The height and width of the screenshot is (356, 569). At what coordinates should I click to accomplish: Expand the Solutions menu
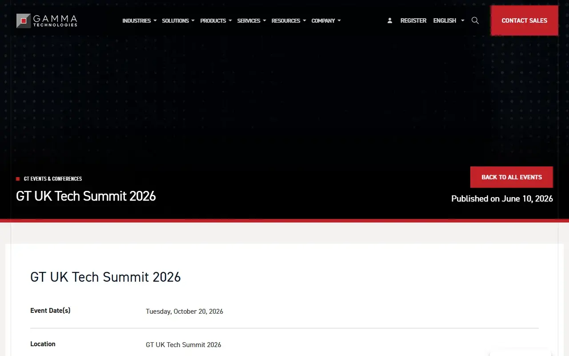pyautogui.click(x=178, y=20)
